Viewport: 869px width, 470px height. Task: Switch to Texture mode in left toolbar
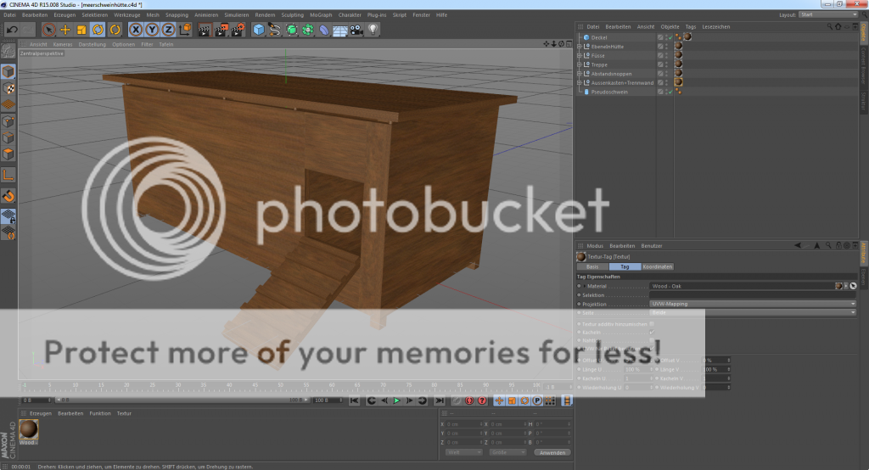(x=8, y=88)
